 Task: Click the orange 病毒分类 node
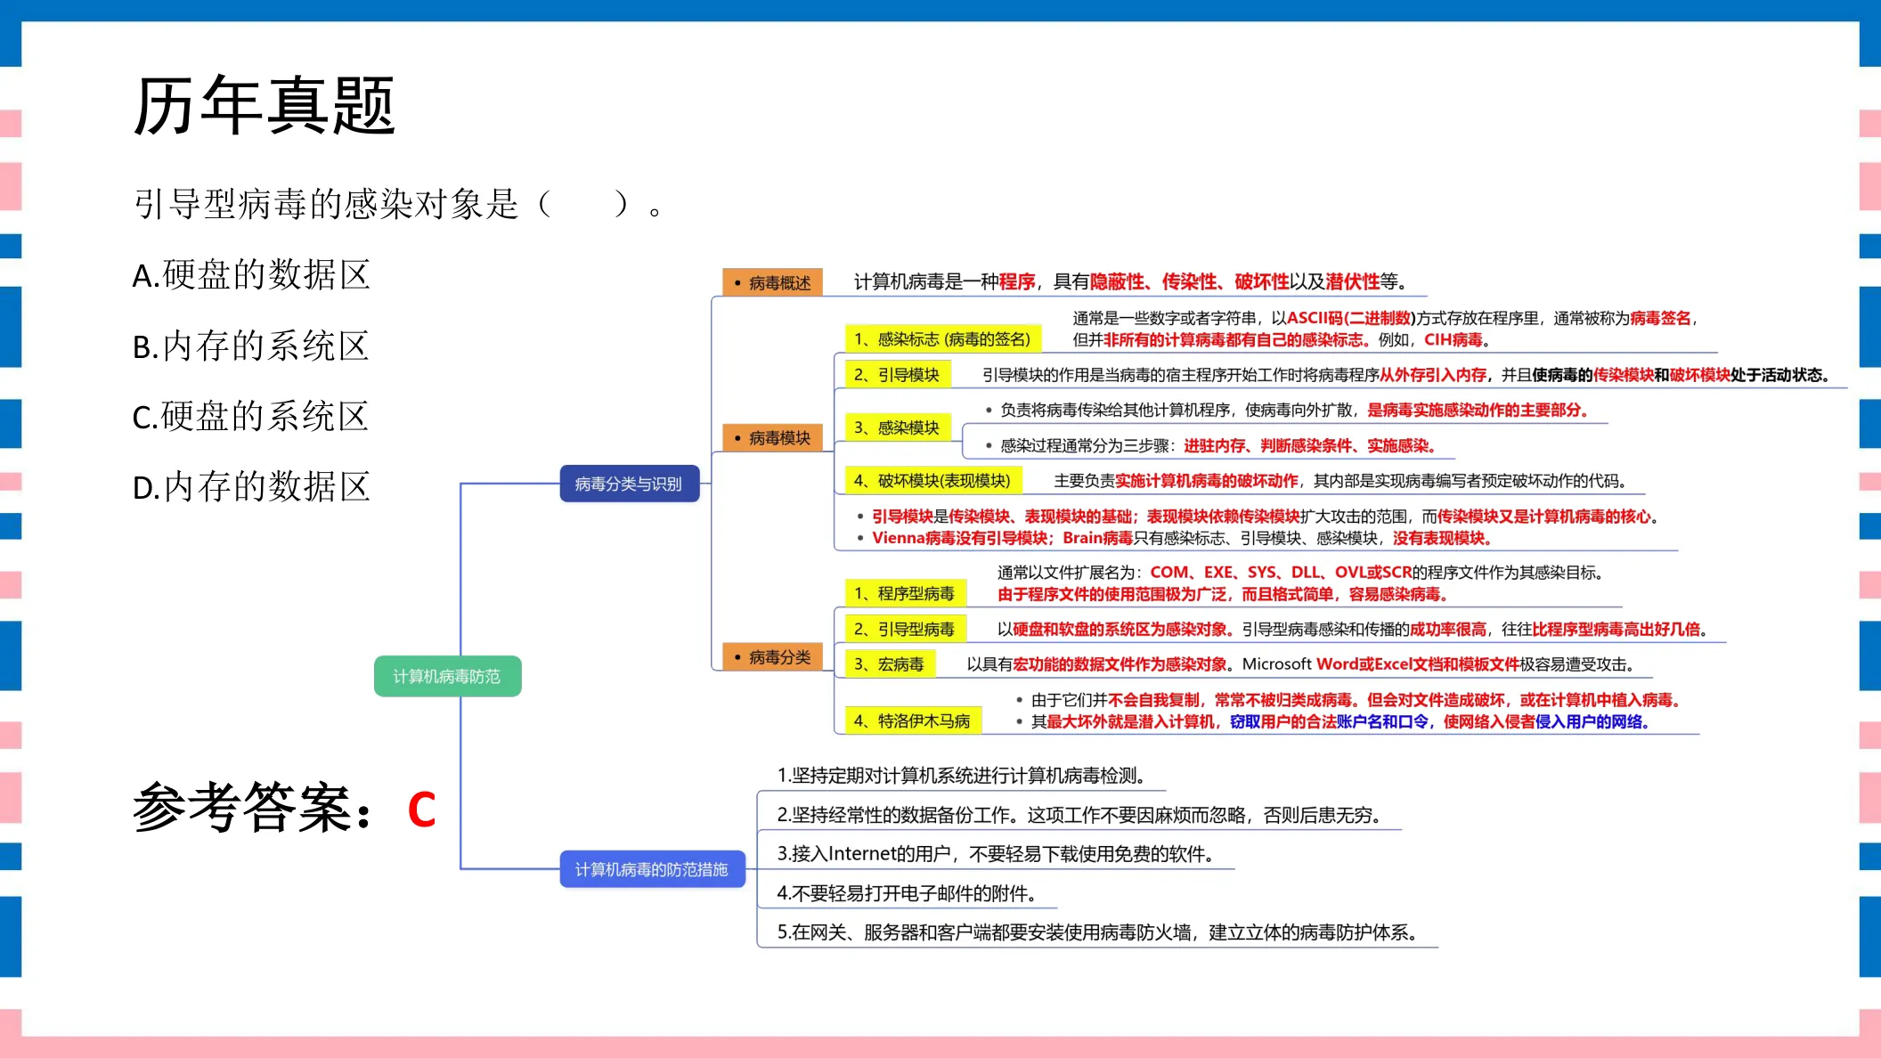click(x=772, y=657)
